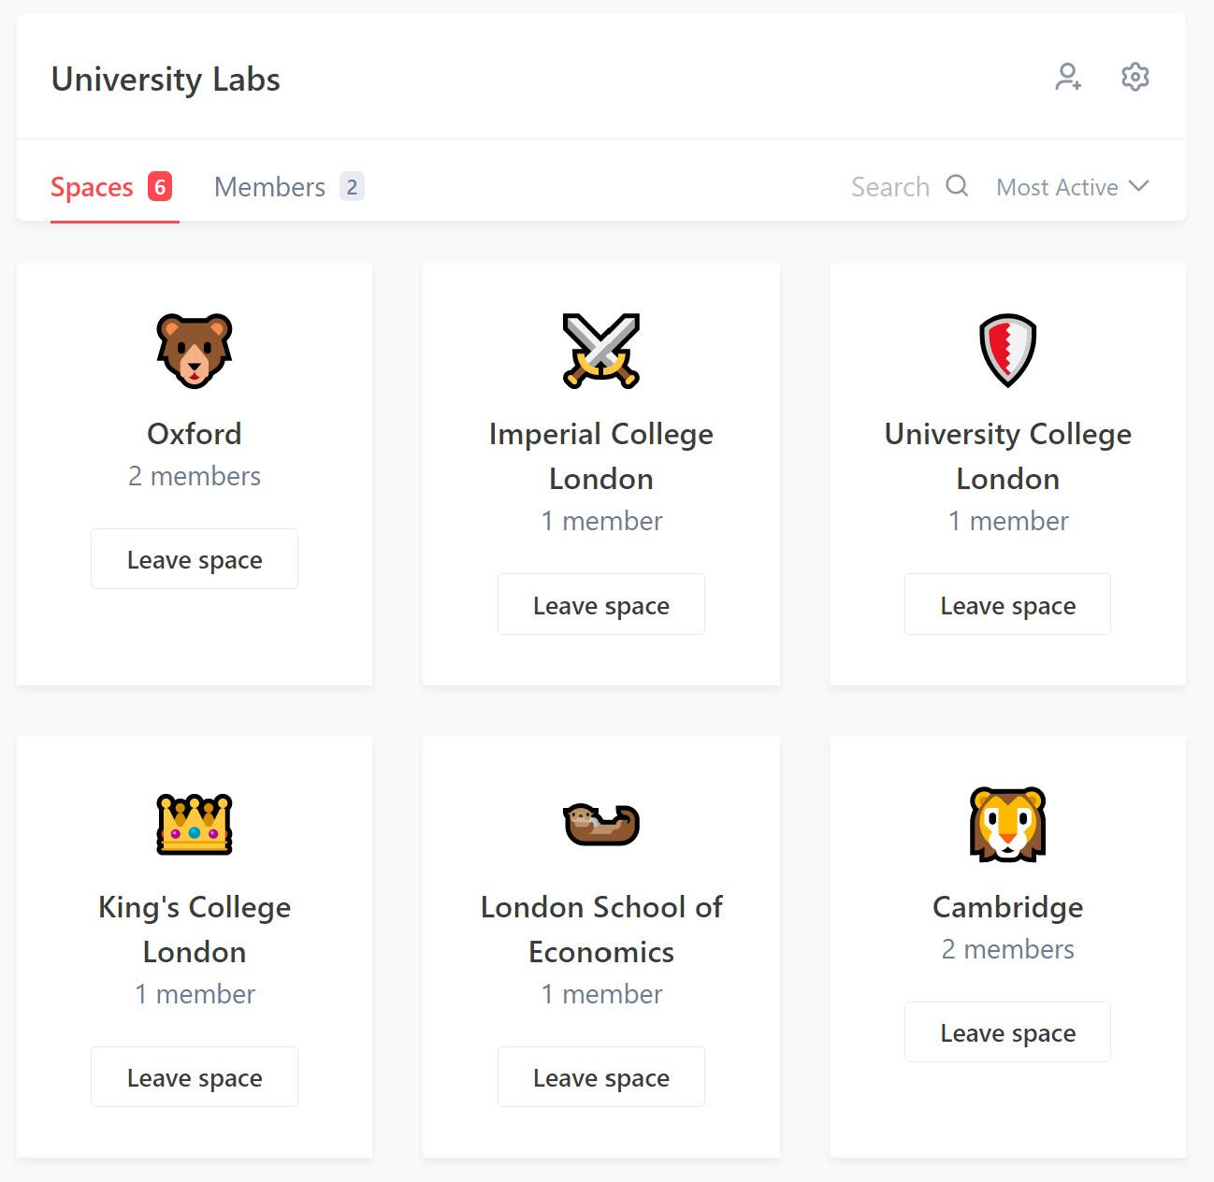The height and width of the screenshot is (1182, 1214).
Task: Leave the Cambridge space
Action: [1007, 1032]
